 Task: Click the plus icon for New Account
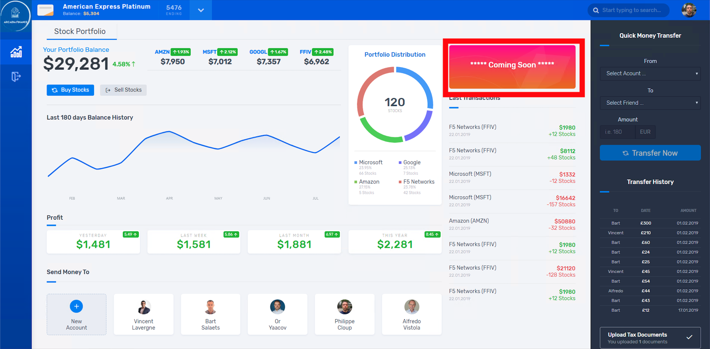pyautogui.click(x=76, y=306)
